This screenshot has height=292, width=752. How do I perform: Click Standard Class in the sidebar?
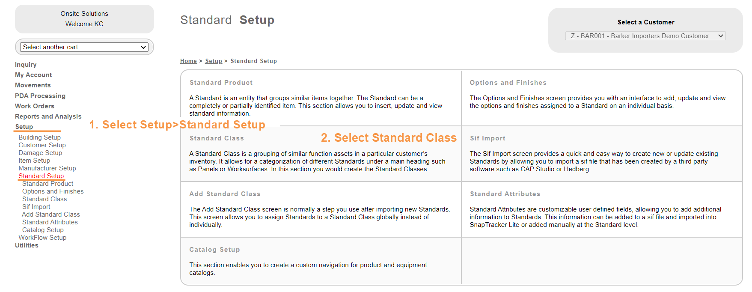point(45,199)
